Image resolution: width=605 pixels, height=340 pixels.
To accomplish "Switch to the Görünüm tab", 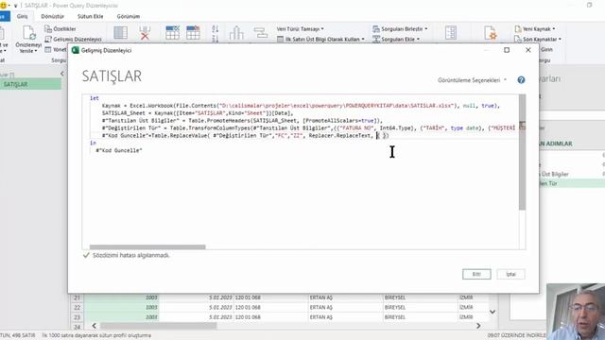I will [x=129, y=16].
